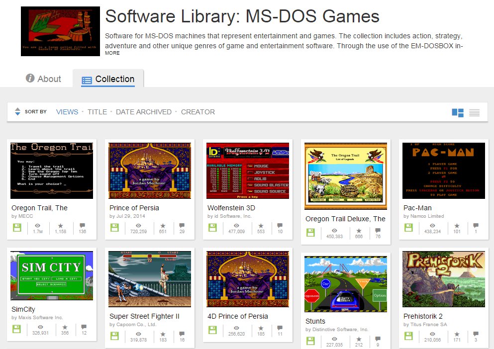This screenshot has width=494, height=349.
Task: Open the Pac-Man title link
Action: [417, 208]
